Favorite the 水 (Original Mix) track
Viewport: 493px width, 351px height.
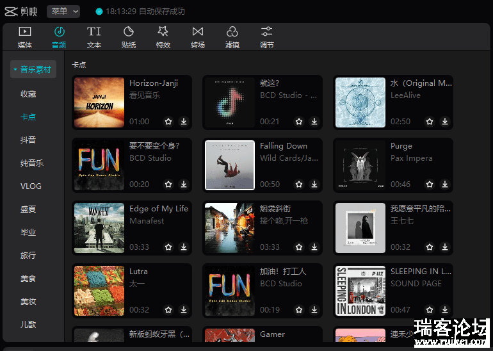pos(430,122)
